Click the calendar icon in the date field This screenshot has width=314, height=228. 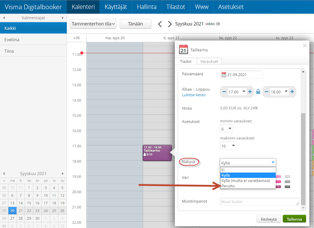(x=224, y=75)
